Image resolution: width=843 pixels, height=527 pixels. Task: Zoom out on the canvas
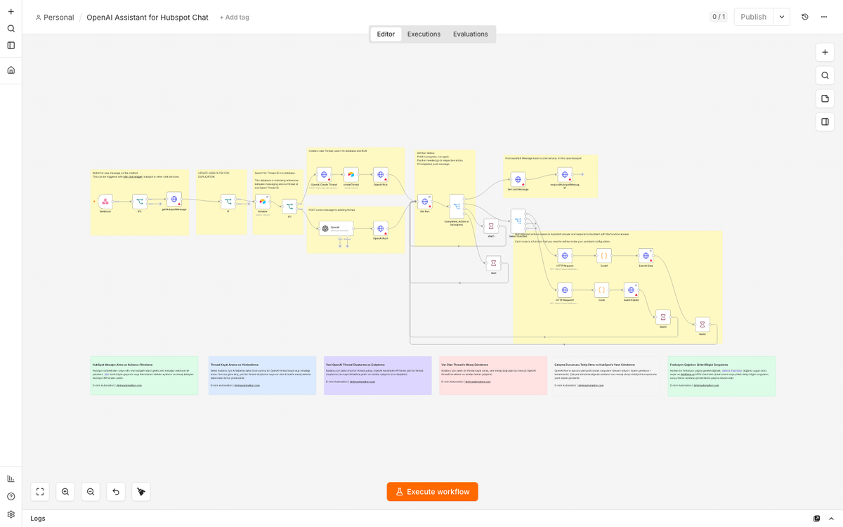click(x=91, y=492)
